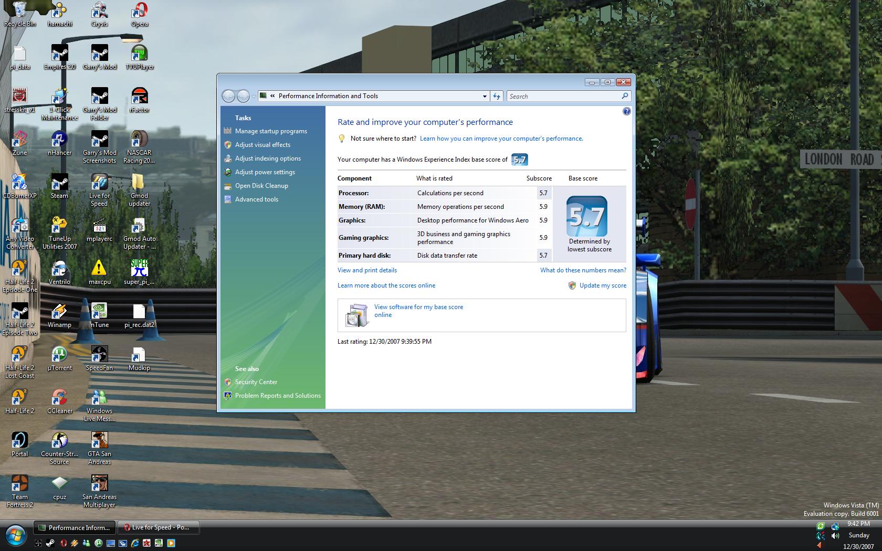This screenshot has width=882, height=551.
Task: Click the Primary hard disk row label
Action: coord(364,256)
